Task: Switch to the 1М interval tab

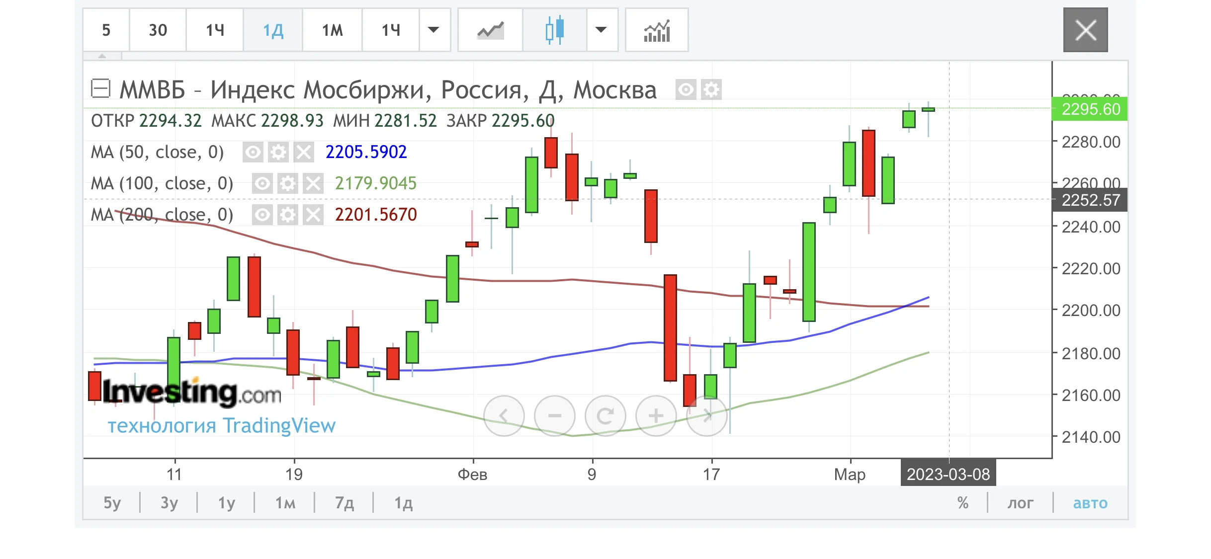Action: pyautogui.click(x=332, y=30)
